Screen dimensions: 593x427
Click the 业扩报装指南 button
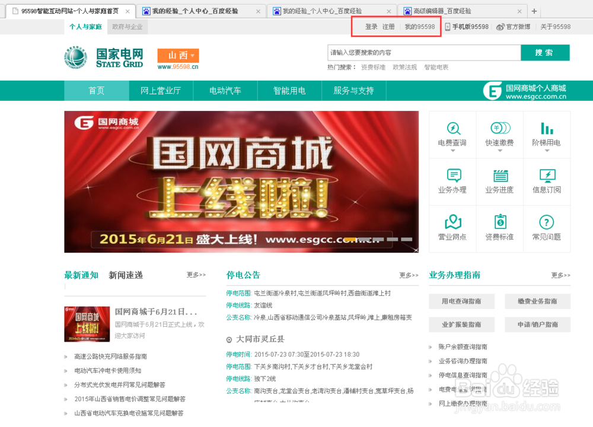(461, 324)
